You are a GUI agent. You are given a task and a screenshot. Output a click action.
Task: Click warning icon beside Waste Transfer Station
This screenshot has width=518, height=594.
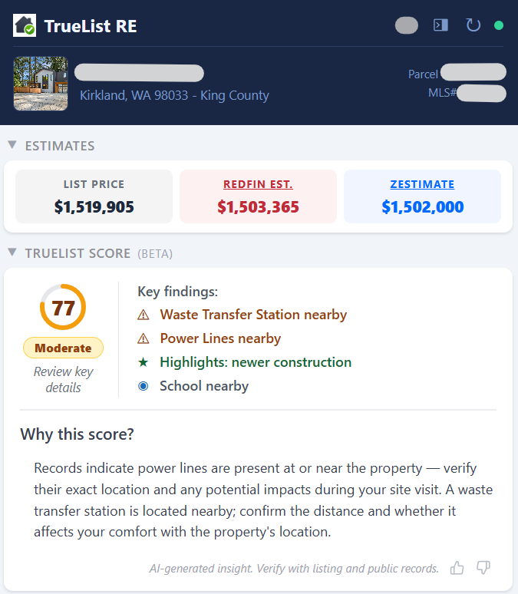point(144,315)
